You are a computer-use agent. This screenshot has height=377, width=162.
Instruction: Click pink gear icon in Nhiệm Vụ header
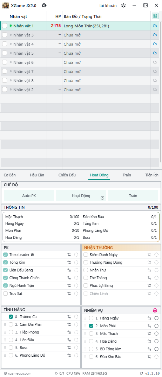click(x=155, y=310)
